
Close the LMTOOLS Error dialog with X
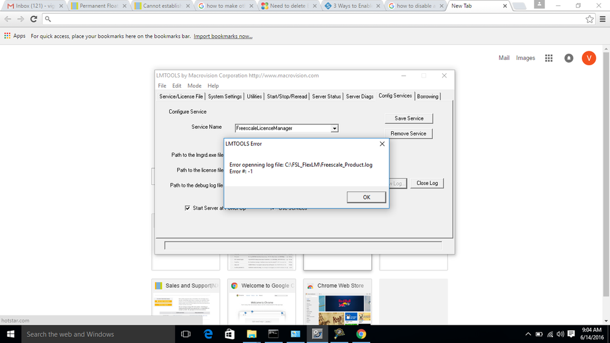pyautogui.click(x=382, y=144)
